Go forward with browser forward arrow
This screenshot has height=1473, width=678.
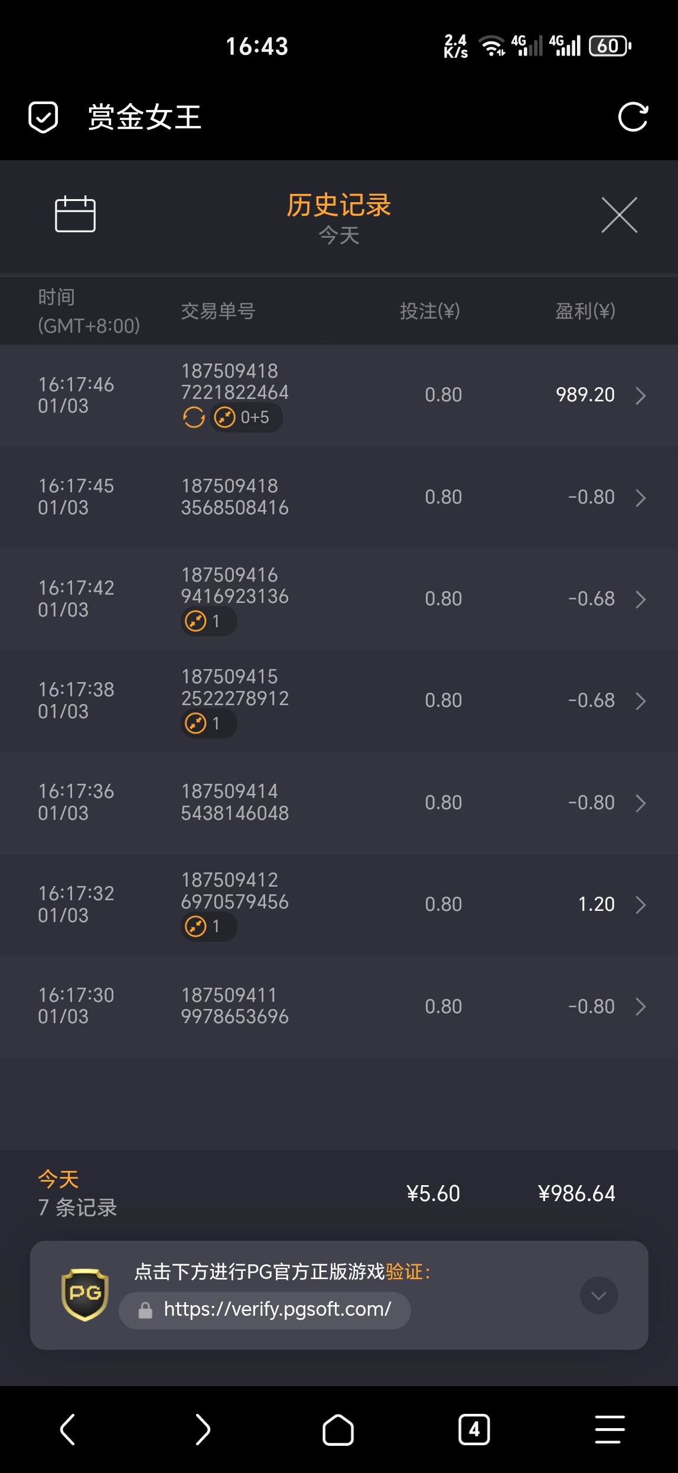[203, 1430]
